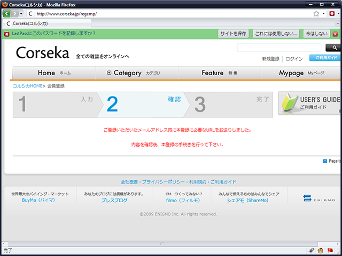342x256 pixels.
Task: Open the tab list dropdown arrow
Action: point(338,23)
